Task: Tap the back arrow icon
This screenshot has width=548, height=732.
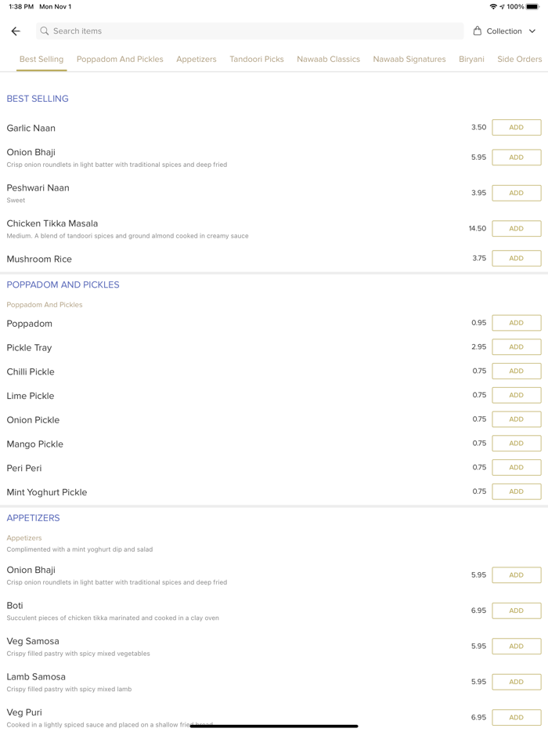Action: point(16,31)
